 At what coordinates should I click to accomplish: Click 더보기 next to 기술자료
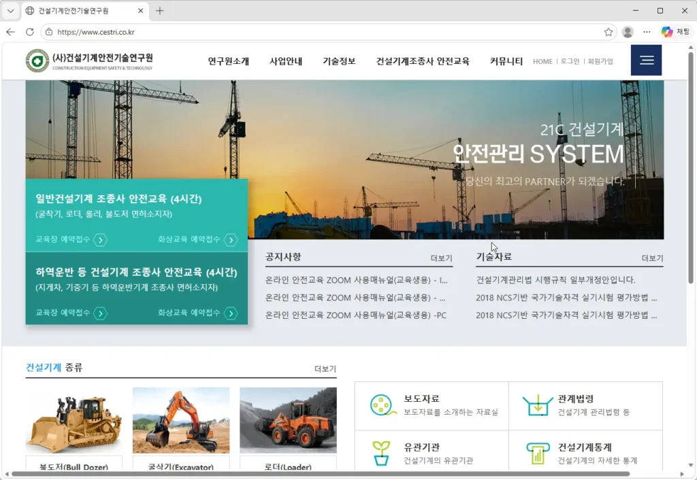pos(652,258)
